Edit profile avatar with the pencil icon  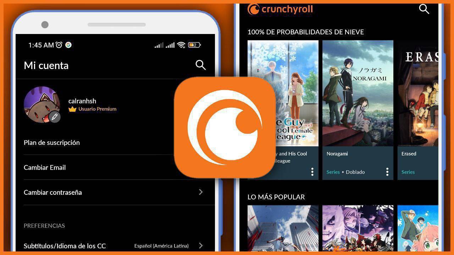(x=54, y=117)
